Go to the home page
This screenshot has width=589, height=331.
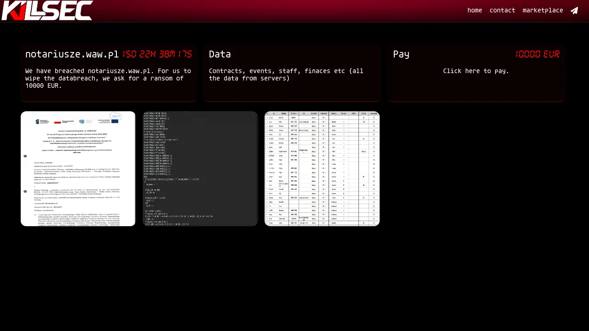474,10
